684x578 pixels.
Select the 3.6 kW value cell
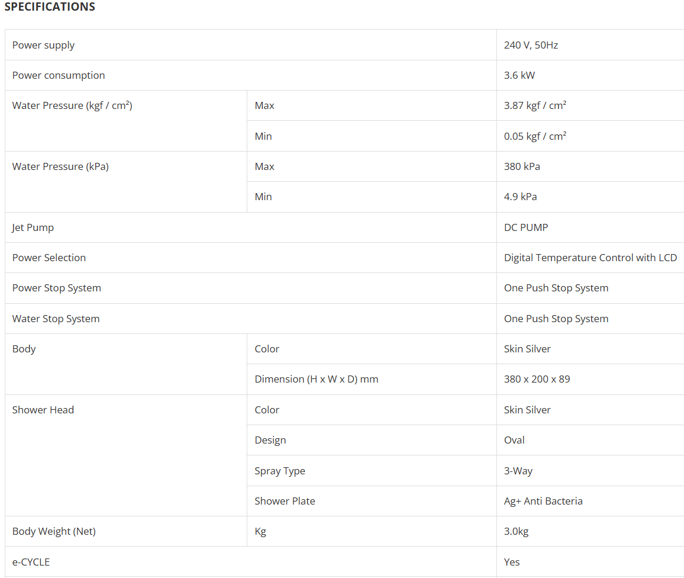520,75
